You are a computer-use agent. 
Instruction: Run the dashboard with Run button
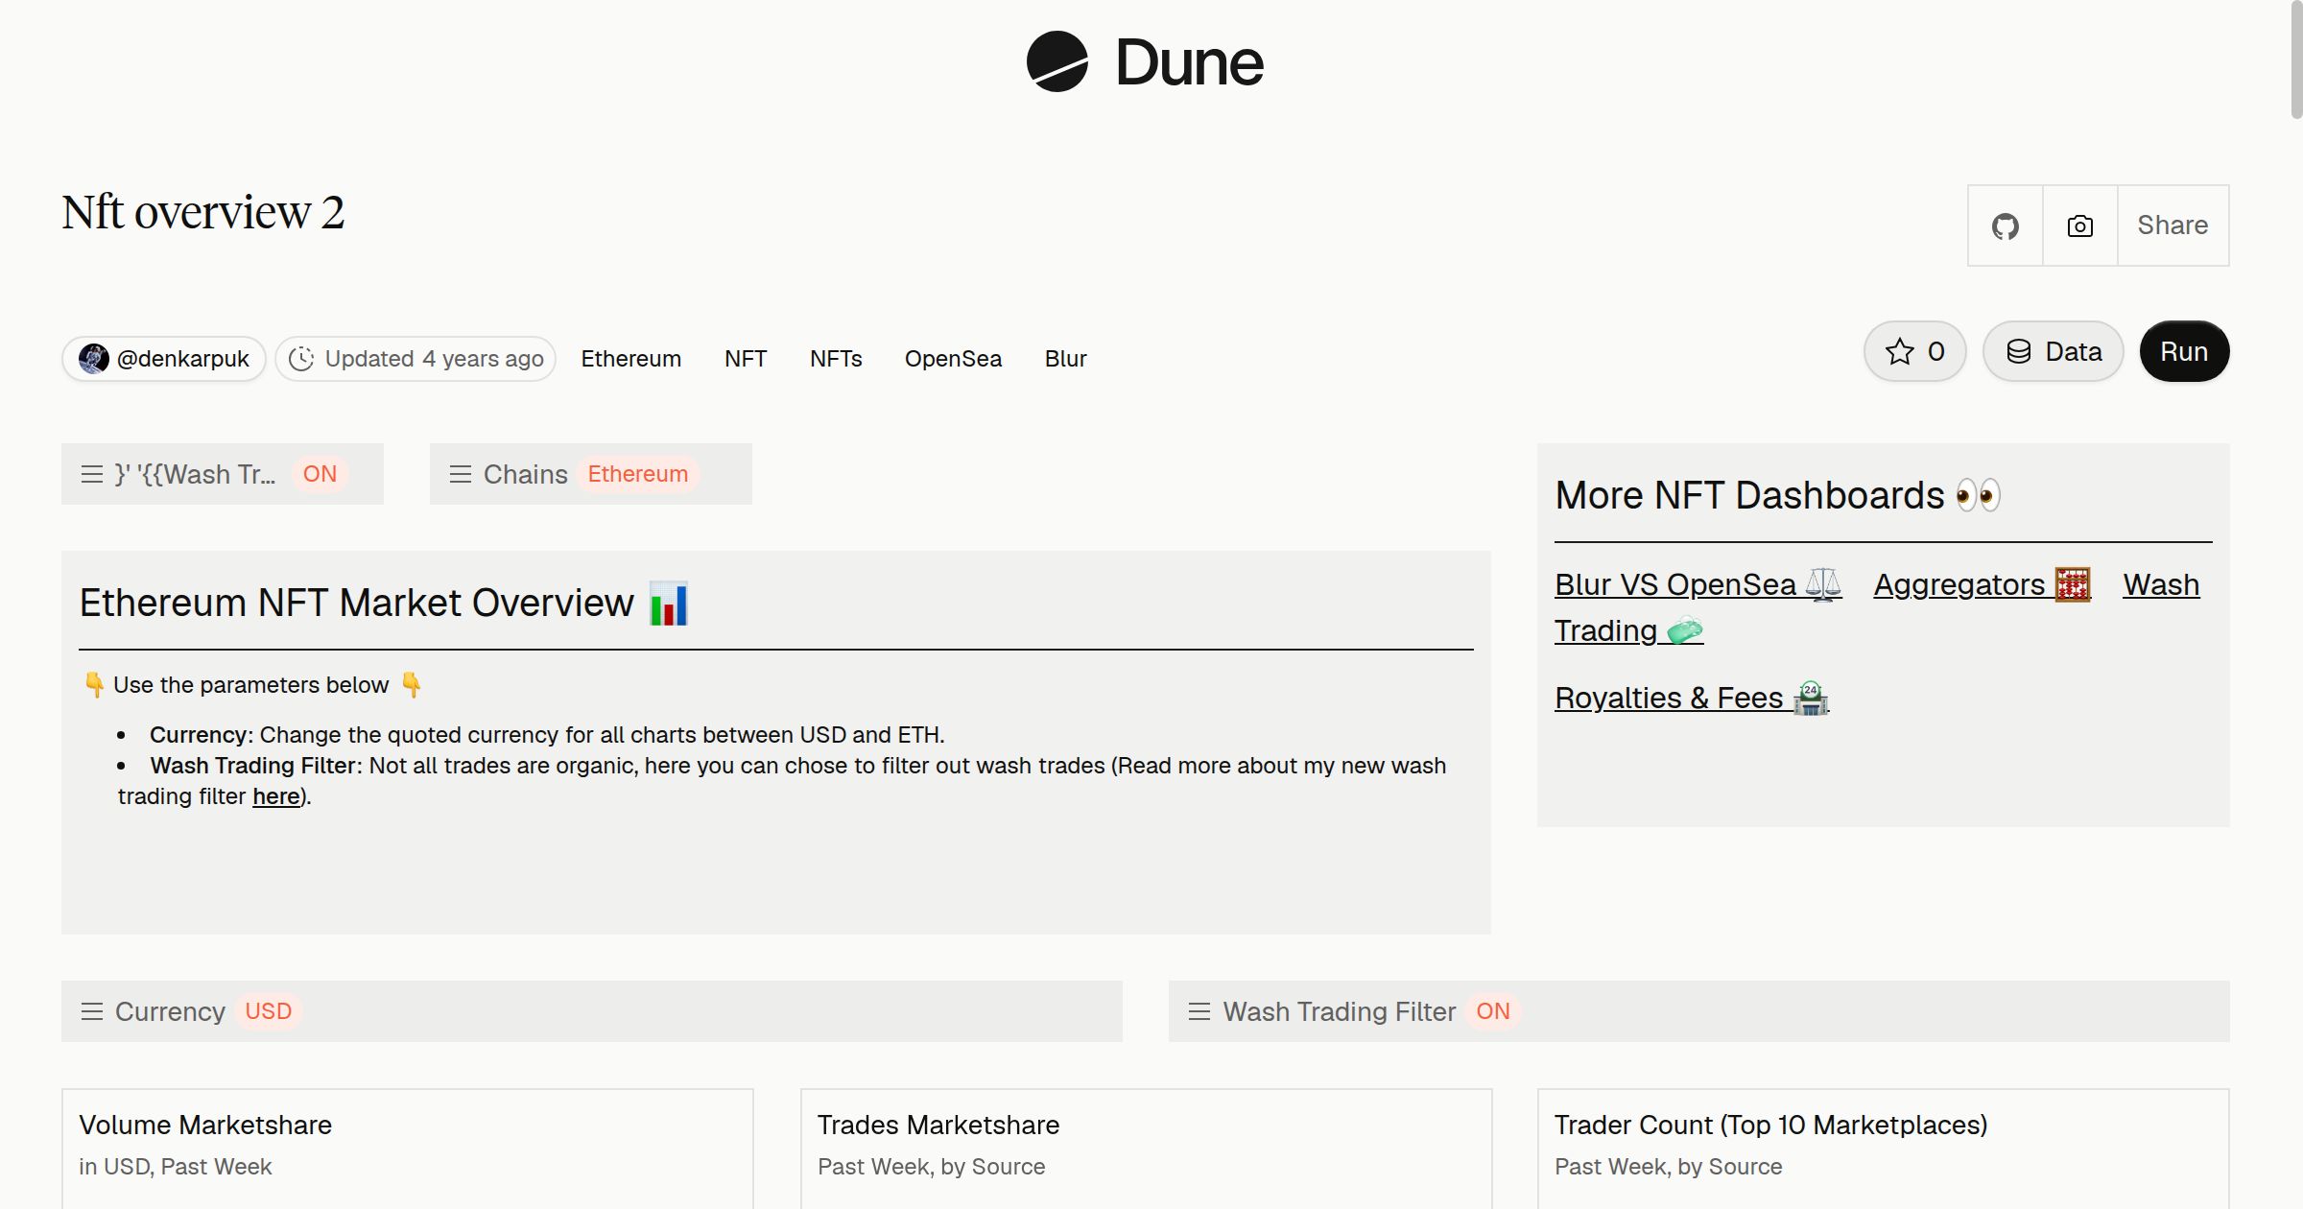[2184, 351]
